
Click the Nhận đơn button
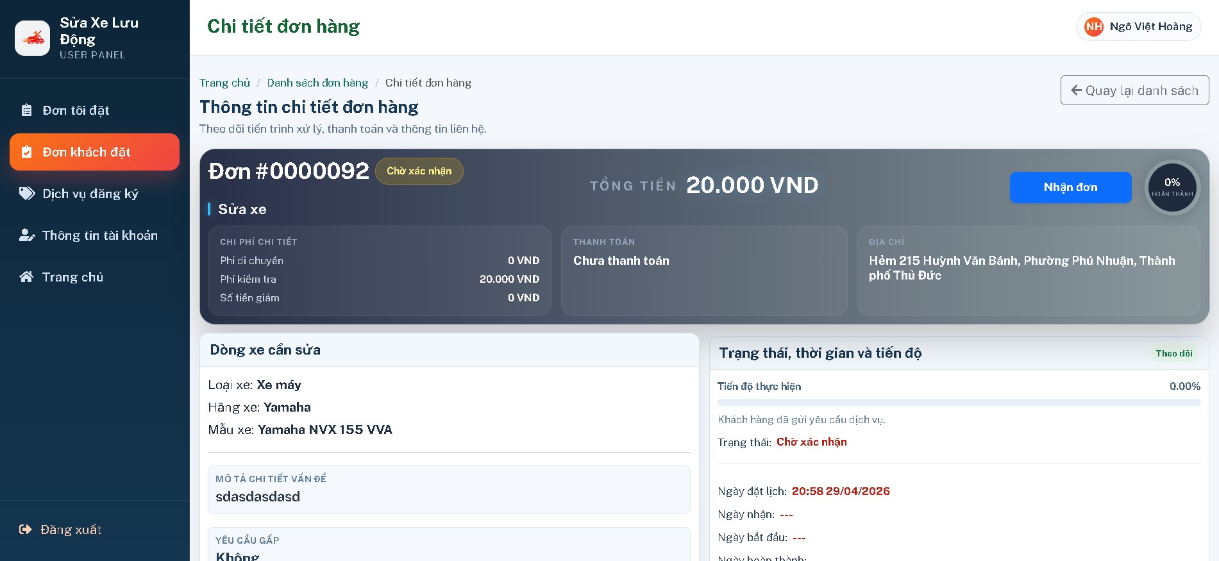point(1070,187)
